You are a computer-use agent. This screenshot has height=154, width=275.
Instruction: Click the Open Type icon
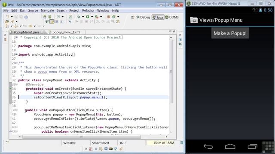[x=7, y=21]
